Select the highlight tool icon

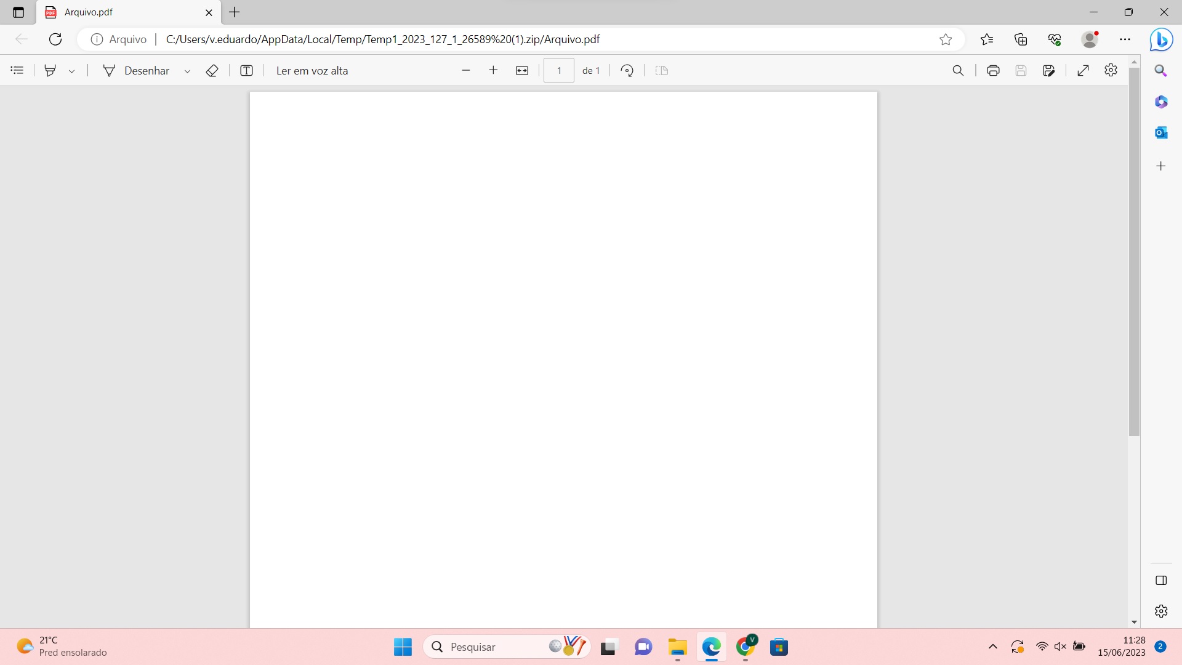pyautogui.click(x=50, y=70)
